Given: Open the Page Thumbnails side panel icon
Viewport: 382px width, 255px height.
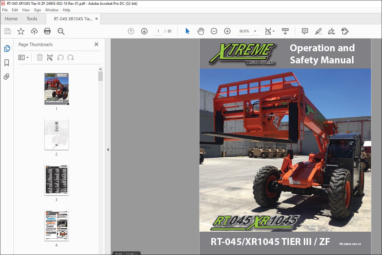Looking at the screenshot, I should 7,49.
